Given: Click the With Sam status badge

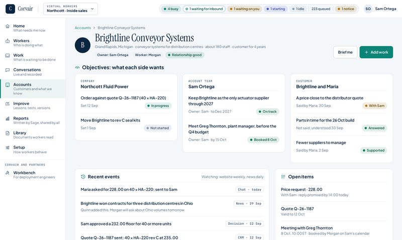Looking at the screenshot, I should pos(374,106).
